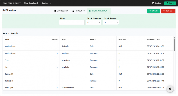This screenshot has height=96, width=178.
Task: Click date 25/06/2026 15:25:01
Action: point(156,88)
